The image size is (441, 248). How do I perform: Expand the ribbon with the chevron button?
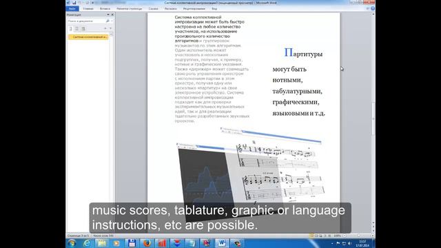pos(367,9)
